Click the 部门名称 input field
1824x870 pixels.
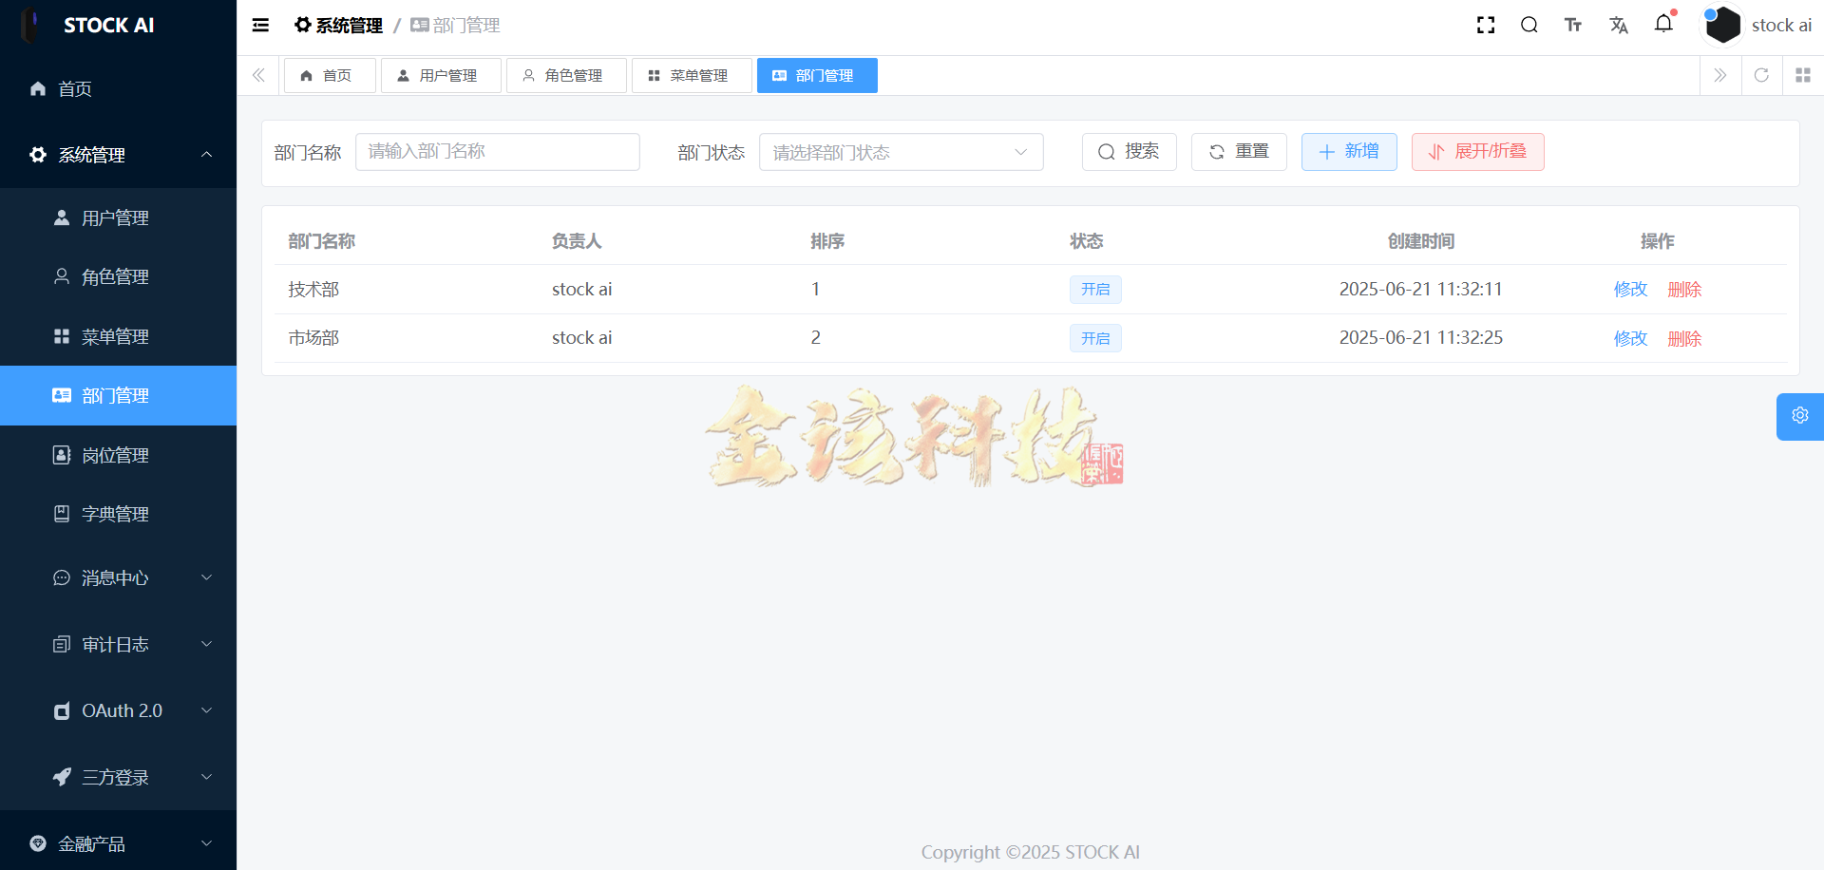[497, 151]
